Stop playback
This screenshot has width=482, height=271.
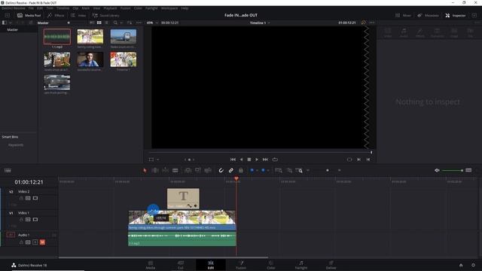point(249,160)
